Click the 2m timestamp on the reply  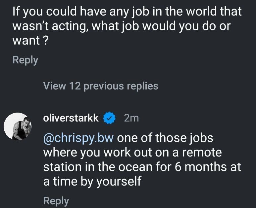point(131,118)
